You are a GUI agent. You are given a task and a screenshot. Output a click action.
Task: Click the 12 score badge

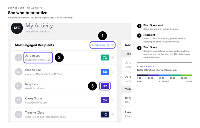[x=105, y=115]
